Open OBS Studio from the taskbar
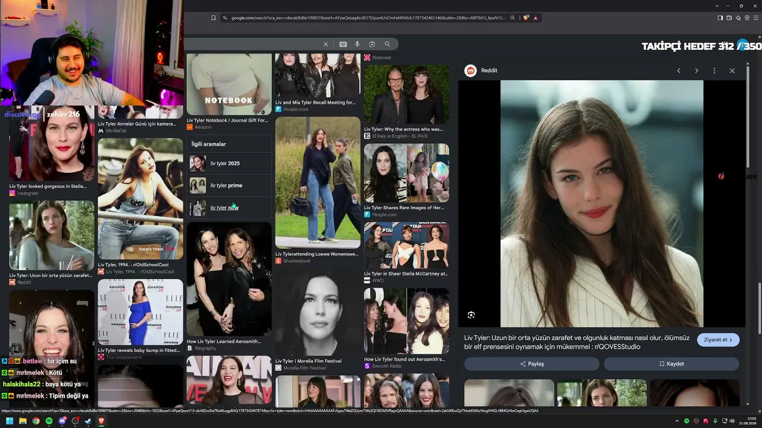 pos(75,421)
